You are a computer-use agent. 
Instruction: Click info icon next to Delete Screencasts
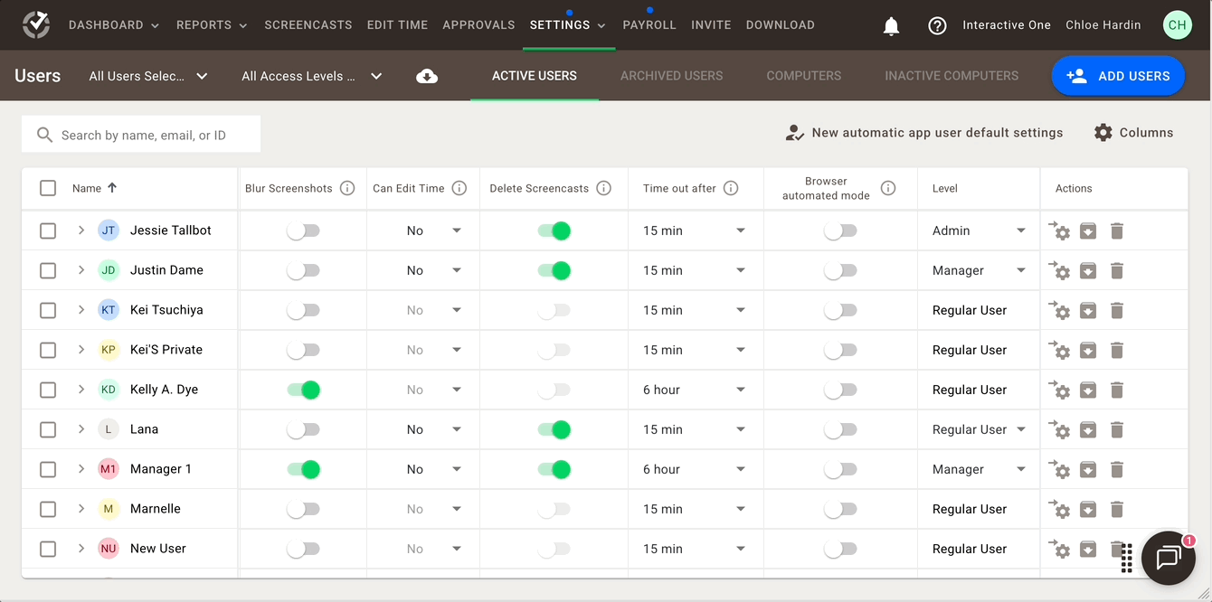[604, 188]
